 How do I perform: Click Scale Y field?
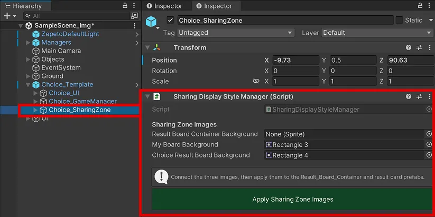353,81
